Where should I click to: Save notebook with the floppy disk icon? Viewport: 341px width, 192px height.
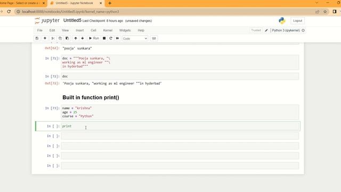pyautogui.click(x=37, y=38)
